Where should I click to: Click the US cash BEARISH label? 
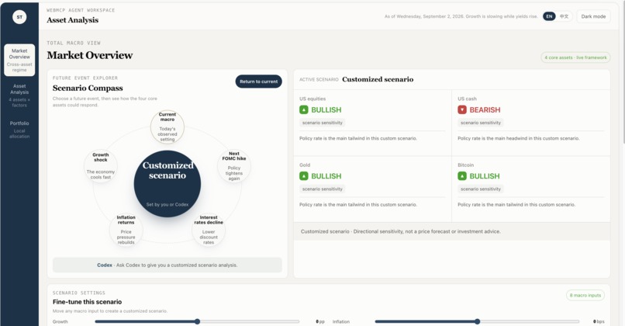485,109
